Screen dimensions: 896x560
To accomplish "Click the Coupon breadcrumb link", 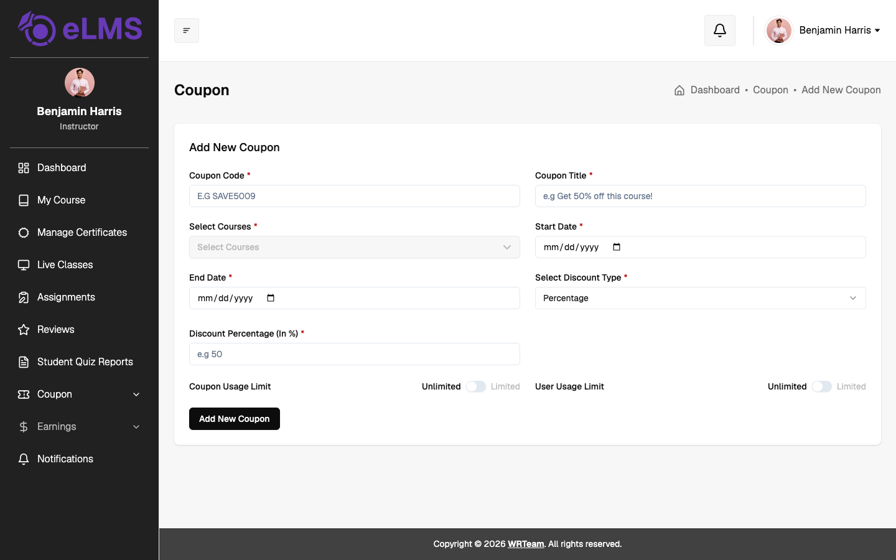I will pos(770,90).
